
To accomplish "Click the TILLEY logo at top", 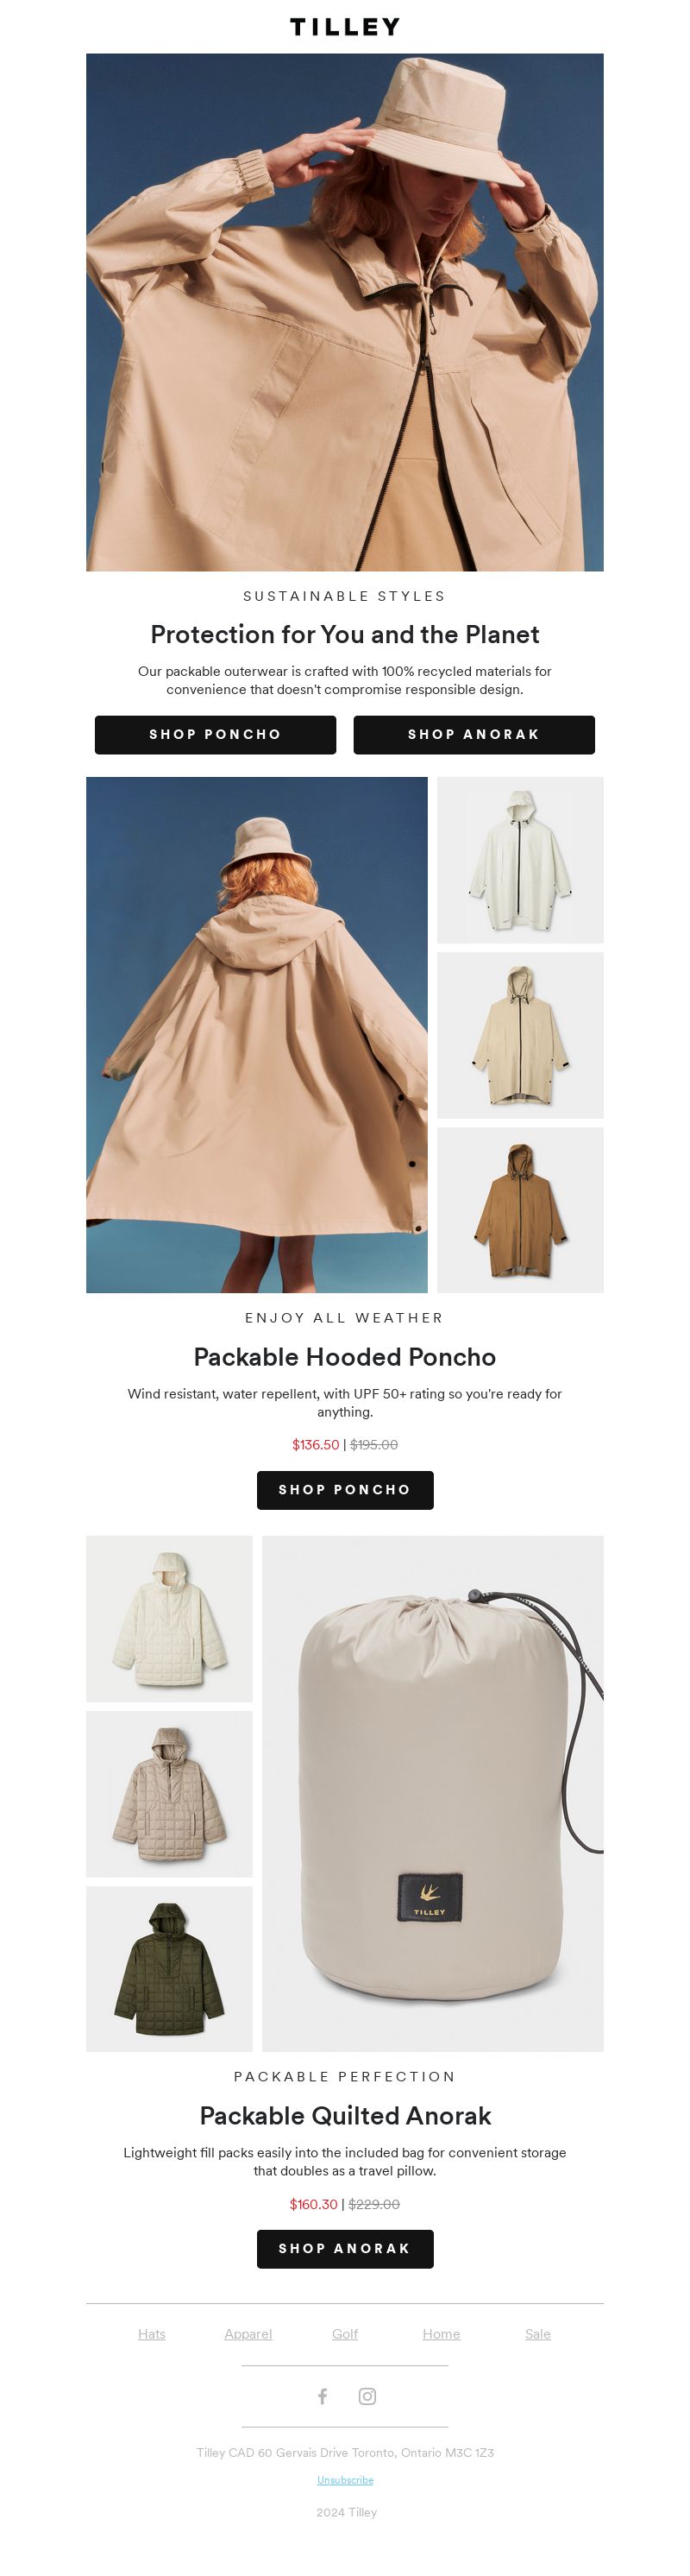I will pos(344,27).
